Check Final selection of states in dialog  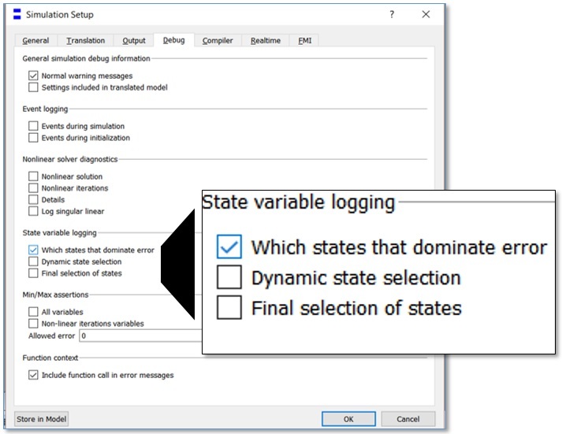tap(33, 273)
